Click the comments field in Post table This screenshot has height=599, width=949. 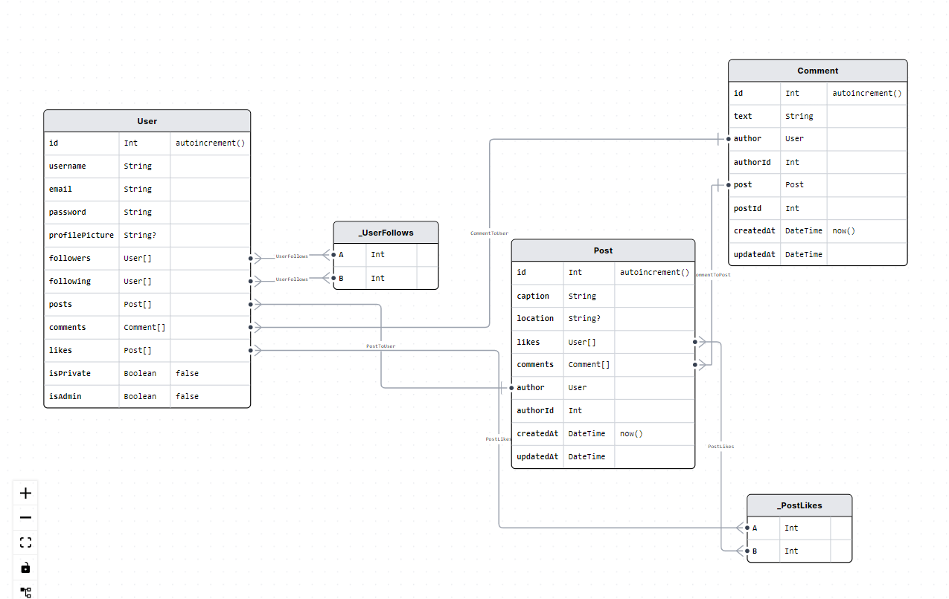coord(535,364)
